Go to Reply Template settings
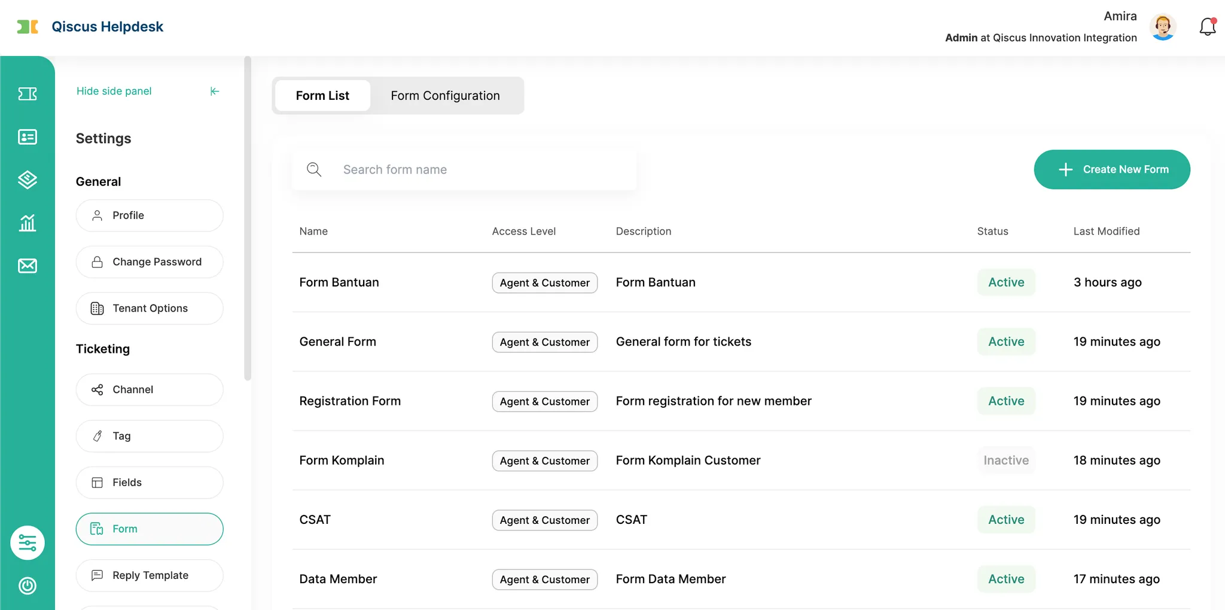The image size is (1225, 610). [150, 575]
